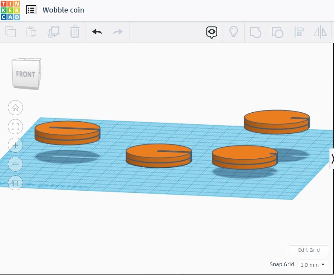Select the Wobble coin project title

(63, 10)
